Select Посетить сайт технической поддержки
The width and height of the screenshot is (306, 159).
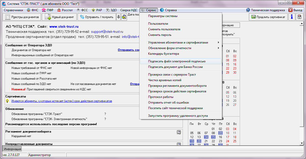(181, 108)
